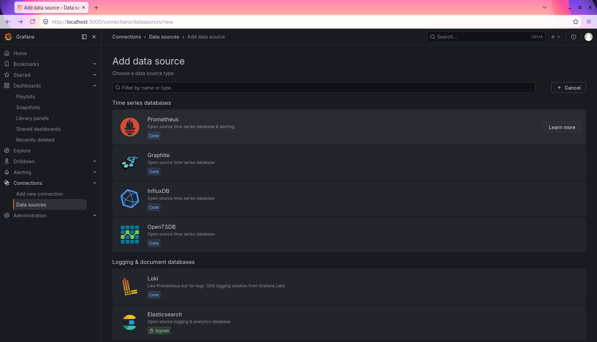Screen dimensions: 597x342
Task: Open Recently deleted menu item
Action: [x=35, y=140]
